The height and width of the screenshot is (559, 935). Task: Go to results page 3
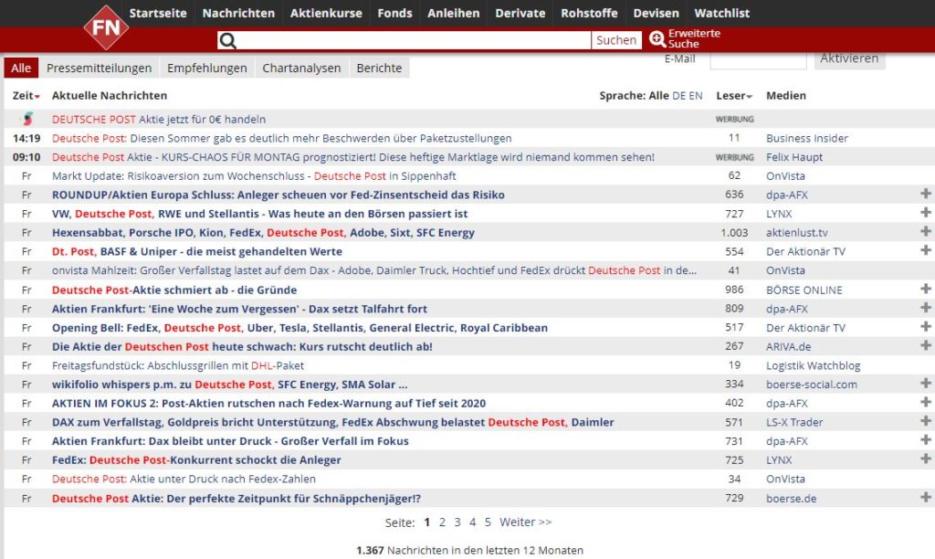(x=457, y=522)
